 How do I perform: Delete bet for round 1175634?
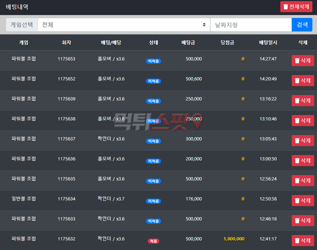[302, 201]
